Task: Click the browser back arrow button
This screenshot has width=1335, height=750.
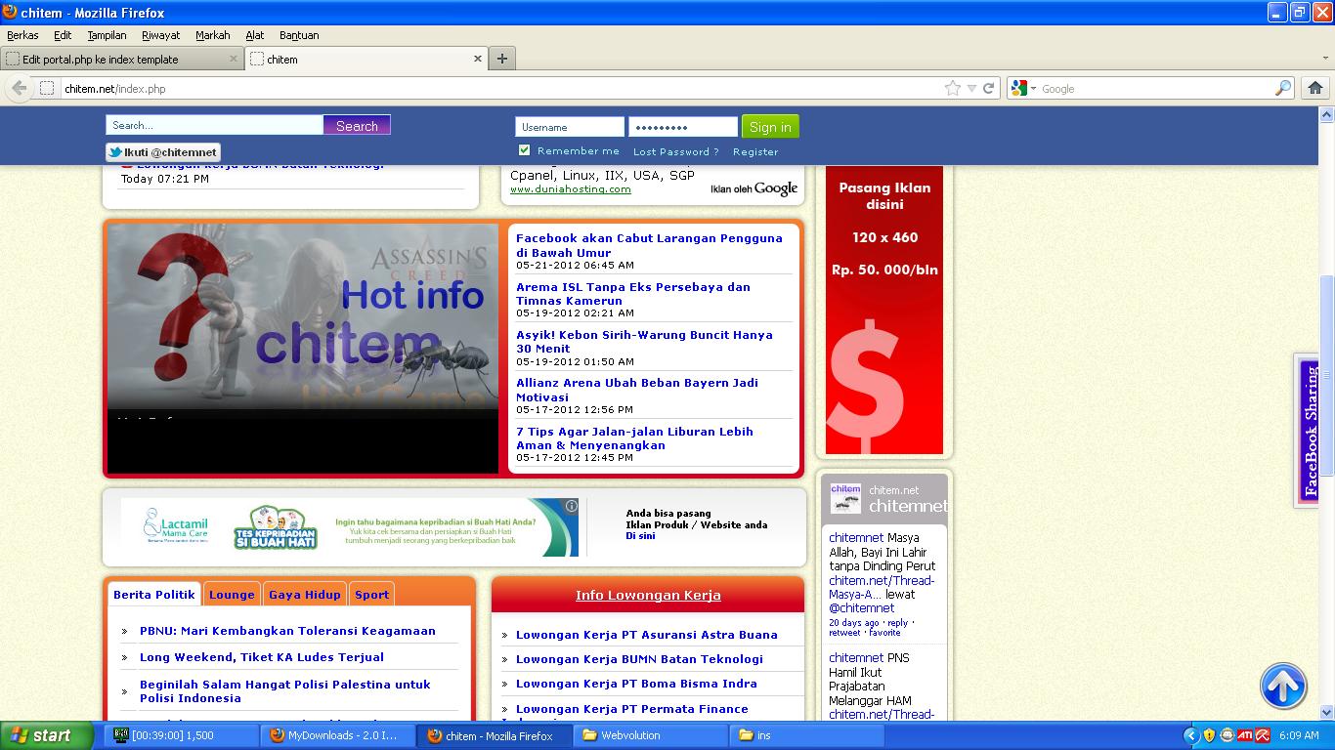Action: click(x=19, y=88)
